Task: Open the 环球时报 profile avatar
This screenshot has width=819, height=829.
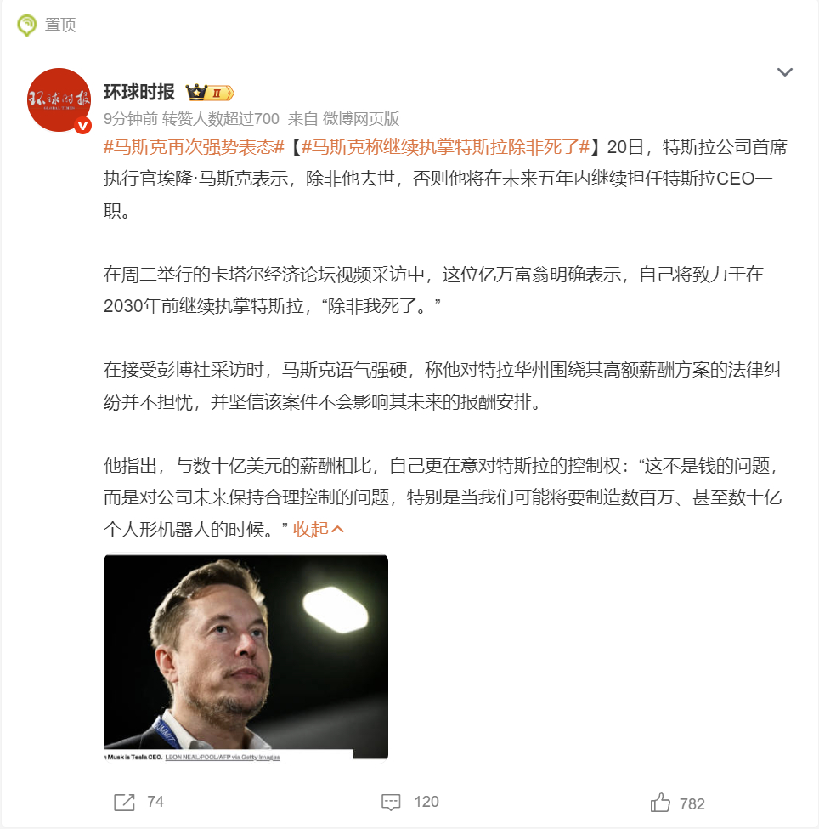Action: coord(59,100)
